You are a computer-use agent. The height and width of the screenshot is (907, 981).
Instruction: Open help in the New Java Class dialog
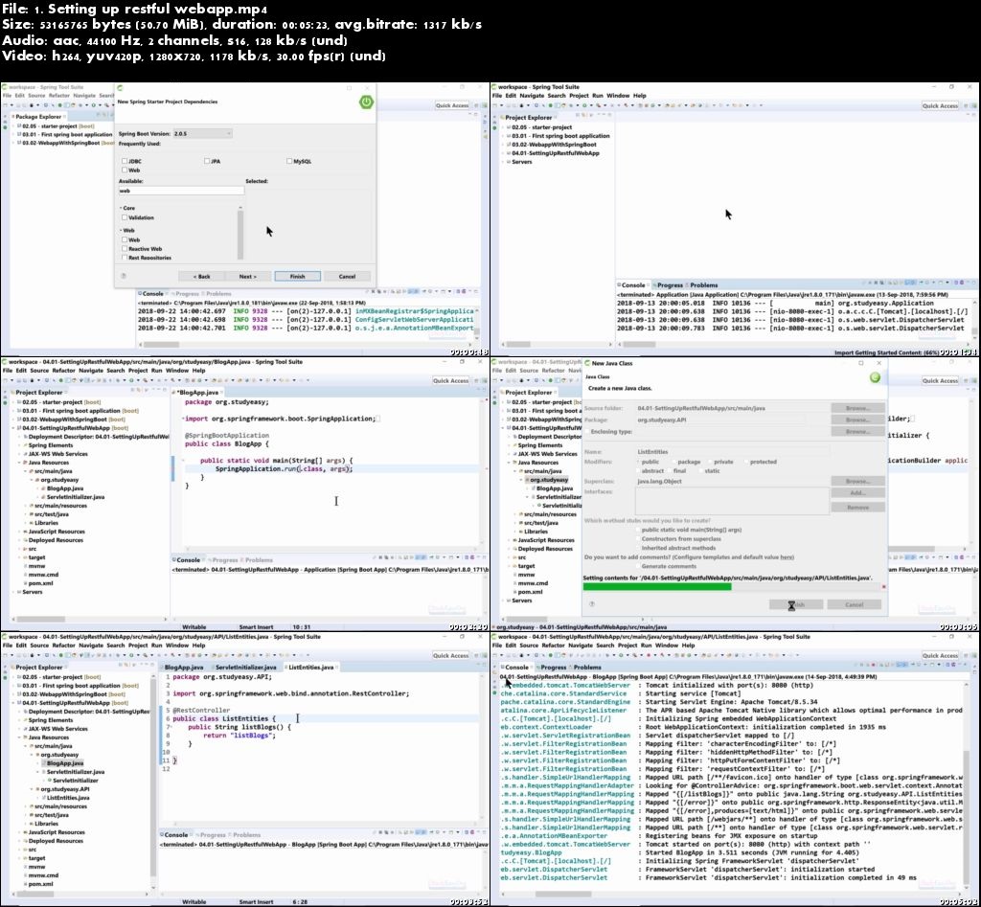(x=592, y=604)
